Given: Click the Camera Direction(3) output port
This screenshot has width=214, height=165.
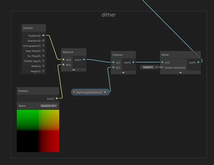Looking at the screenshot, I should 43,41.
